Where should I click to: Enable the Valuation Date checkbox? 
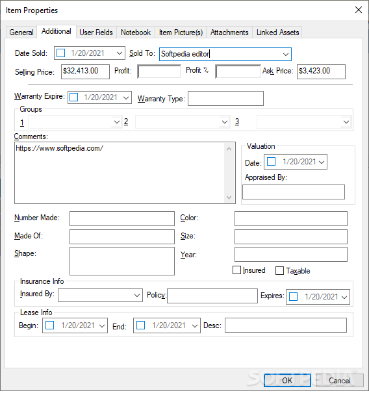(272, 162)
